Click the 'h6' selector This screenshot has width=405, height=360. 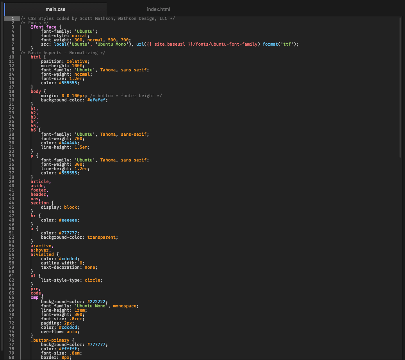[33, 130]
